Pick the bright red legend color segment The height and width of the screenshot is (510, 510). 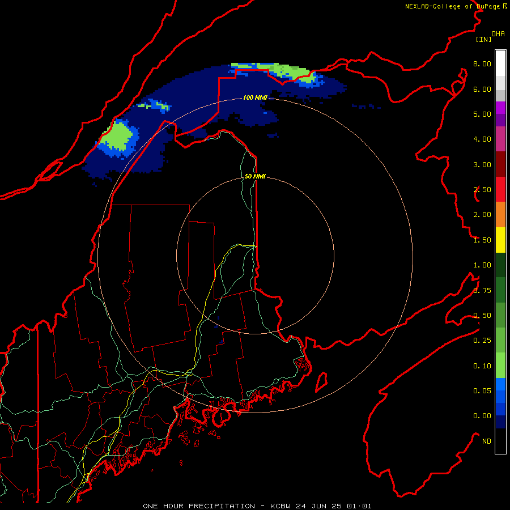tap(500, 189)
